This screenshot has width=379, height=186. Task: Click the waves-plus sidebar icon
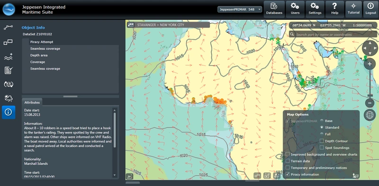click(x=9, y=56)
